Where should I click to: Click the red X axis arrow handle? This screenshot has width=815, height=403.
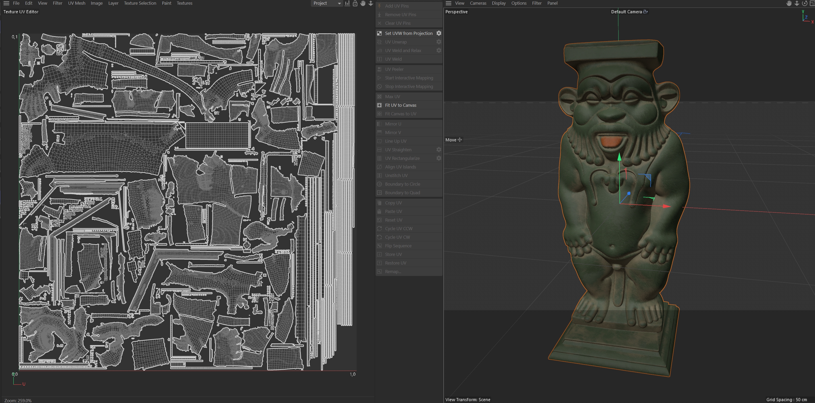667,206
